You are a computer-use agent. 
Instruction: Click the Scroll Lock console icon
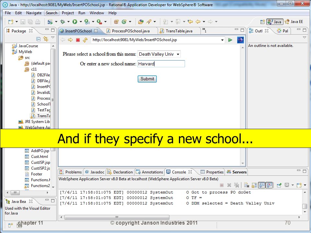[x=254, y=185]
